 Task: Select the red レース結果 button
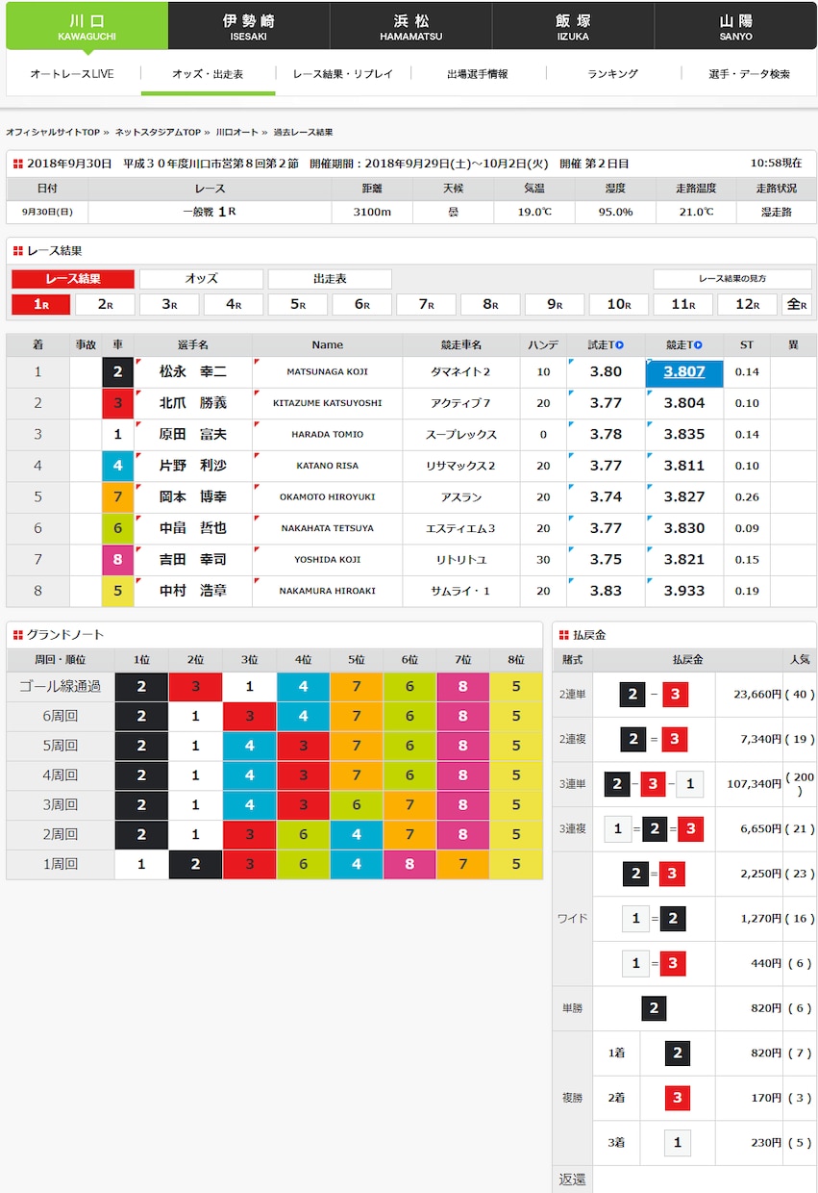[x=73, y=279]
